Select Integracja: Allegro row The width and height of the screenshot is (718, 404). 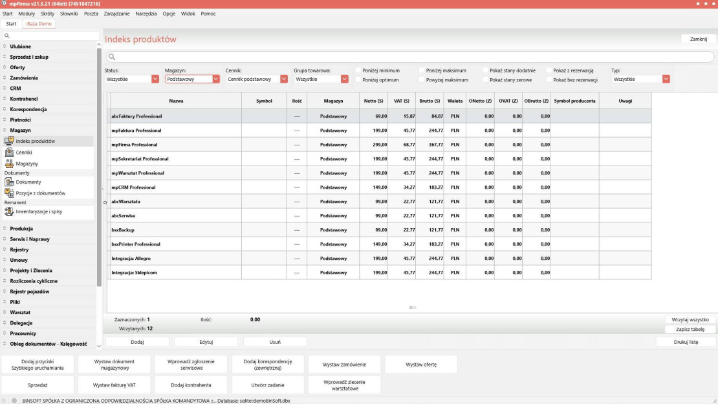point(380,259)
